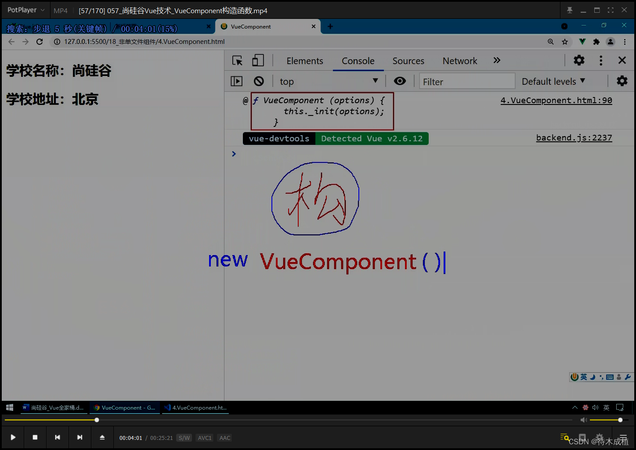
Task: Click the site info icon in address bar
Action: click(57, 42)
